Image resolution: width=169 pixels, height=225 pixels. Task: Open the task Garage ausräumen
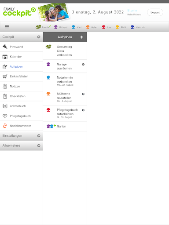65,66
